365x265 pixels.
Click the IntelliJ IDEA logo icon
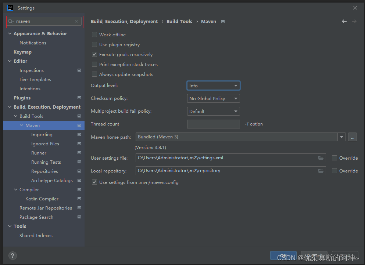click(x=10, y=8)
